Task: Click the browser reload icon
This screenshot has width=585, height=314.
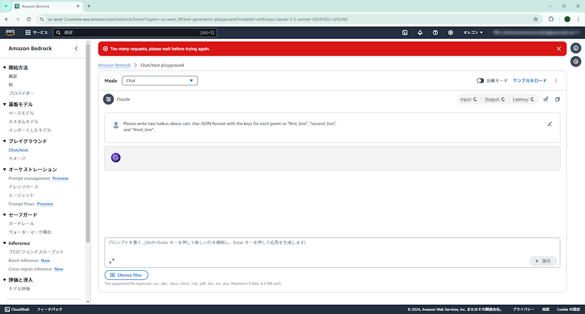Action: click(29, 19)
